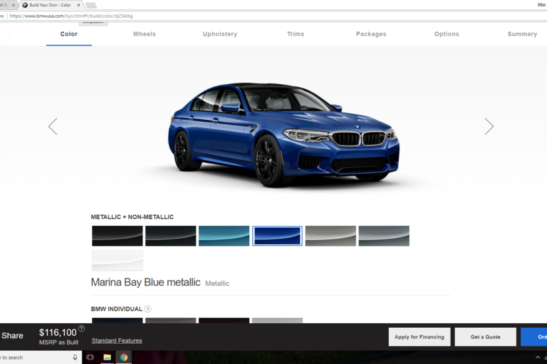Choose the light silver BMW Individual swatch
The width and height of the screenshot is (547, 364).
(x=277, y=321)
